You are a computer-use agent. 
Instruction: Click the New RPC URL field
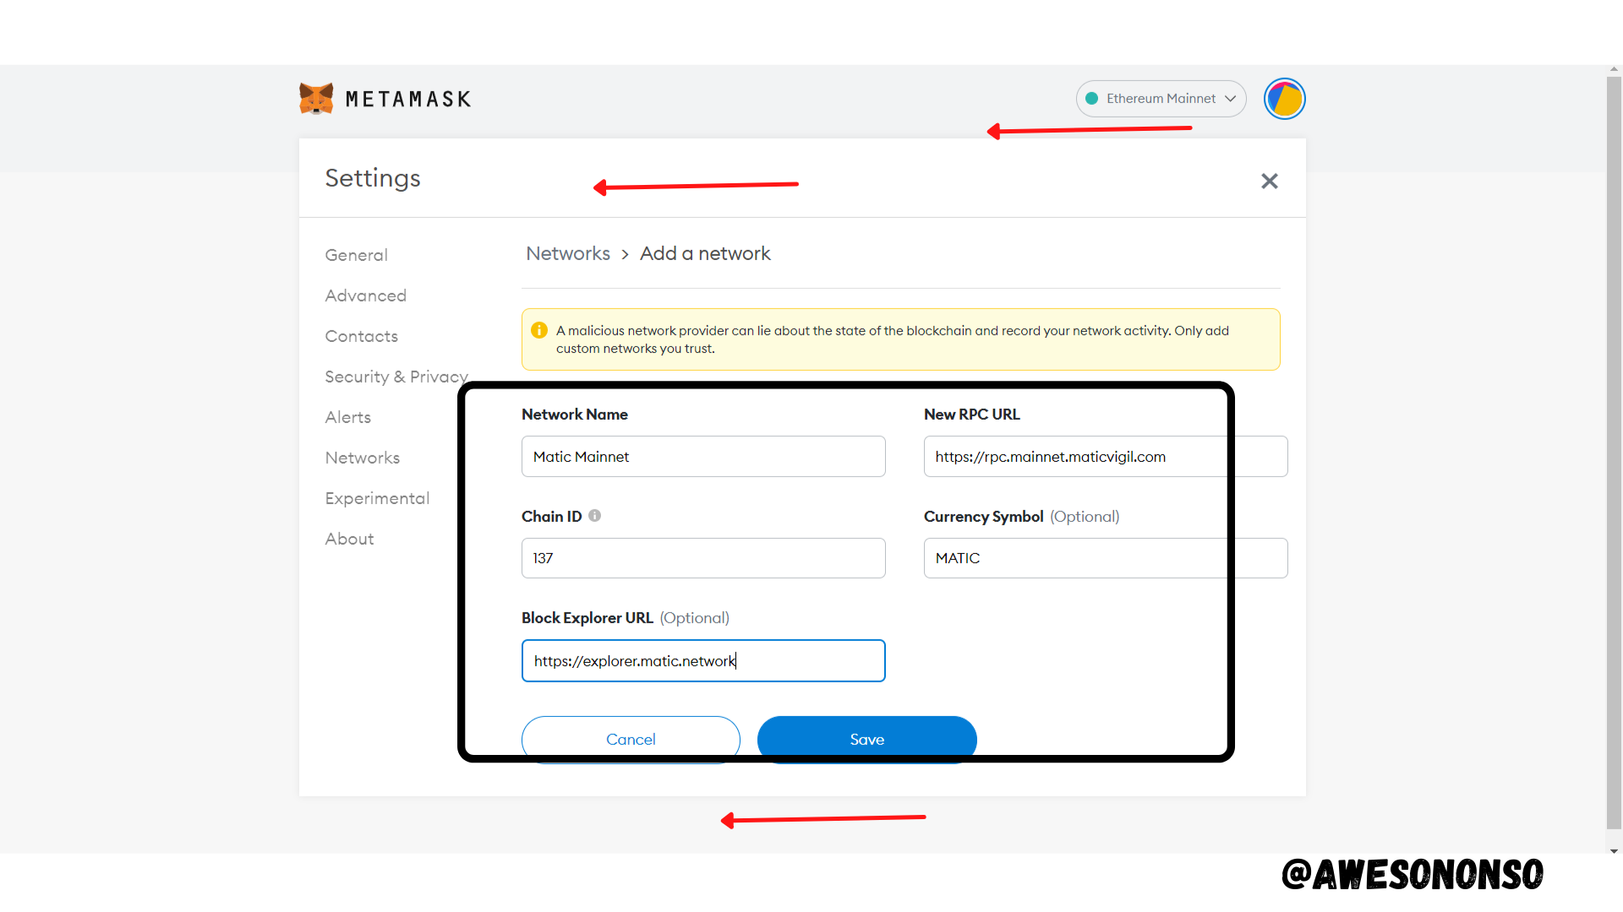click(1106, 457)
